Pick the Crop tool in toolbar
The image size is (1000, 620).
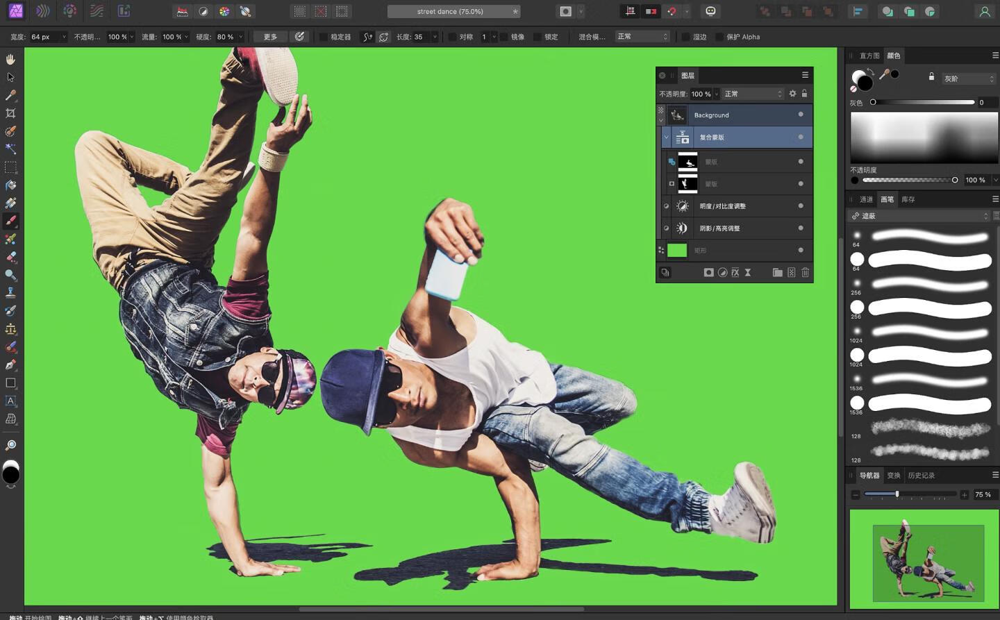click(x=10, y=113)
